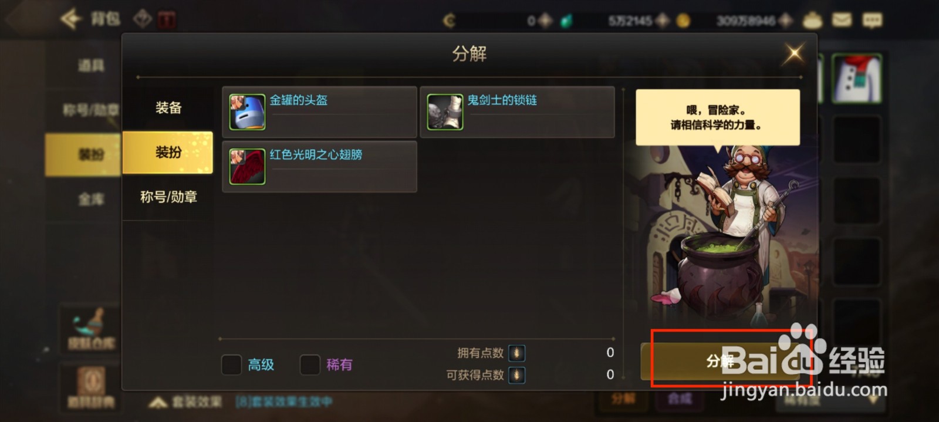This screenshot has width=939, height=422.
Task: Enable the 高级 filter checkbox
Action: pyautogui.click(x=231, y=364)
